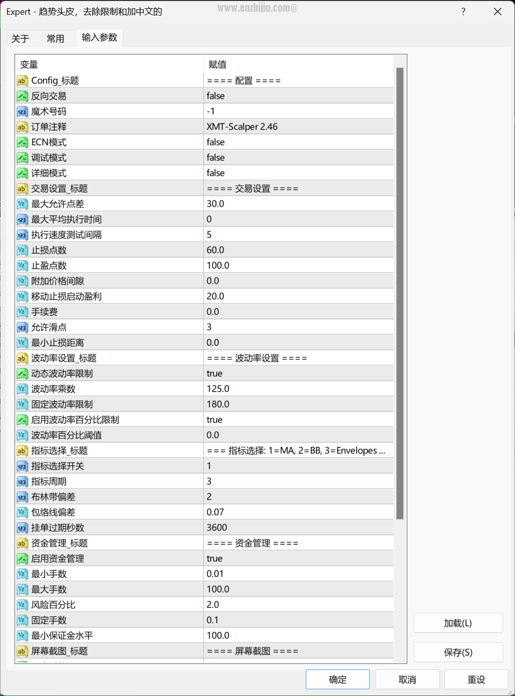Click the double icon beside 波动率乘数

point(22,389)
